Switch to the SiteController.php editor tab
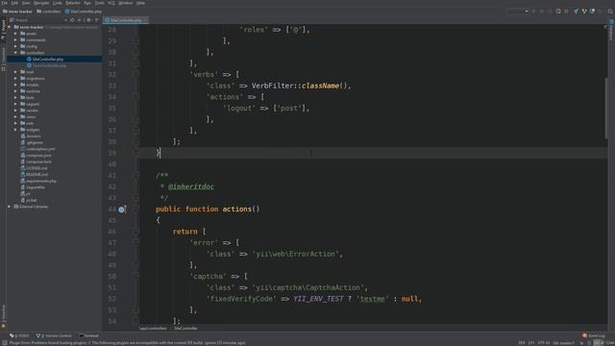This screenshot has height=346, width=615. (x=126, y=20)
